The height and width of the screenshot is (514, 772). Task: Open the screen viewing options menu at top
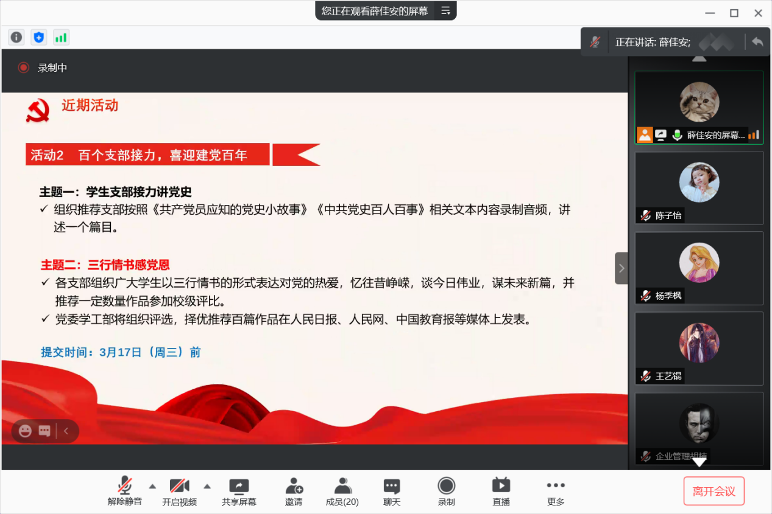446,10
